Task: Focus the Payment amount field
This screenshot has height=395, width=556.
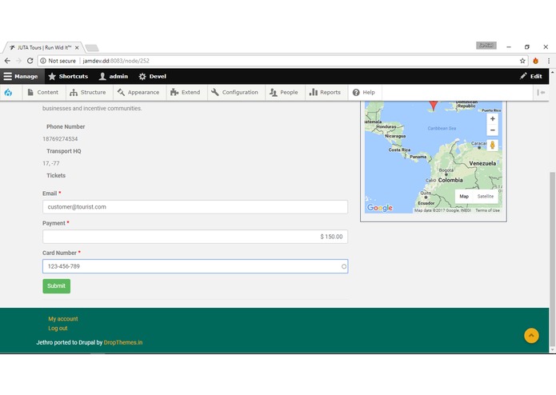Action: (x=195, y=237)
